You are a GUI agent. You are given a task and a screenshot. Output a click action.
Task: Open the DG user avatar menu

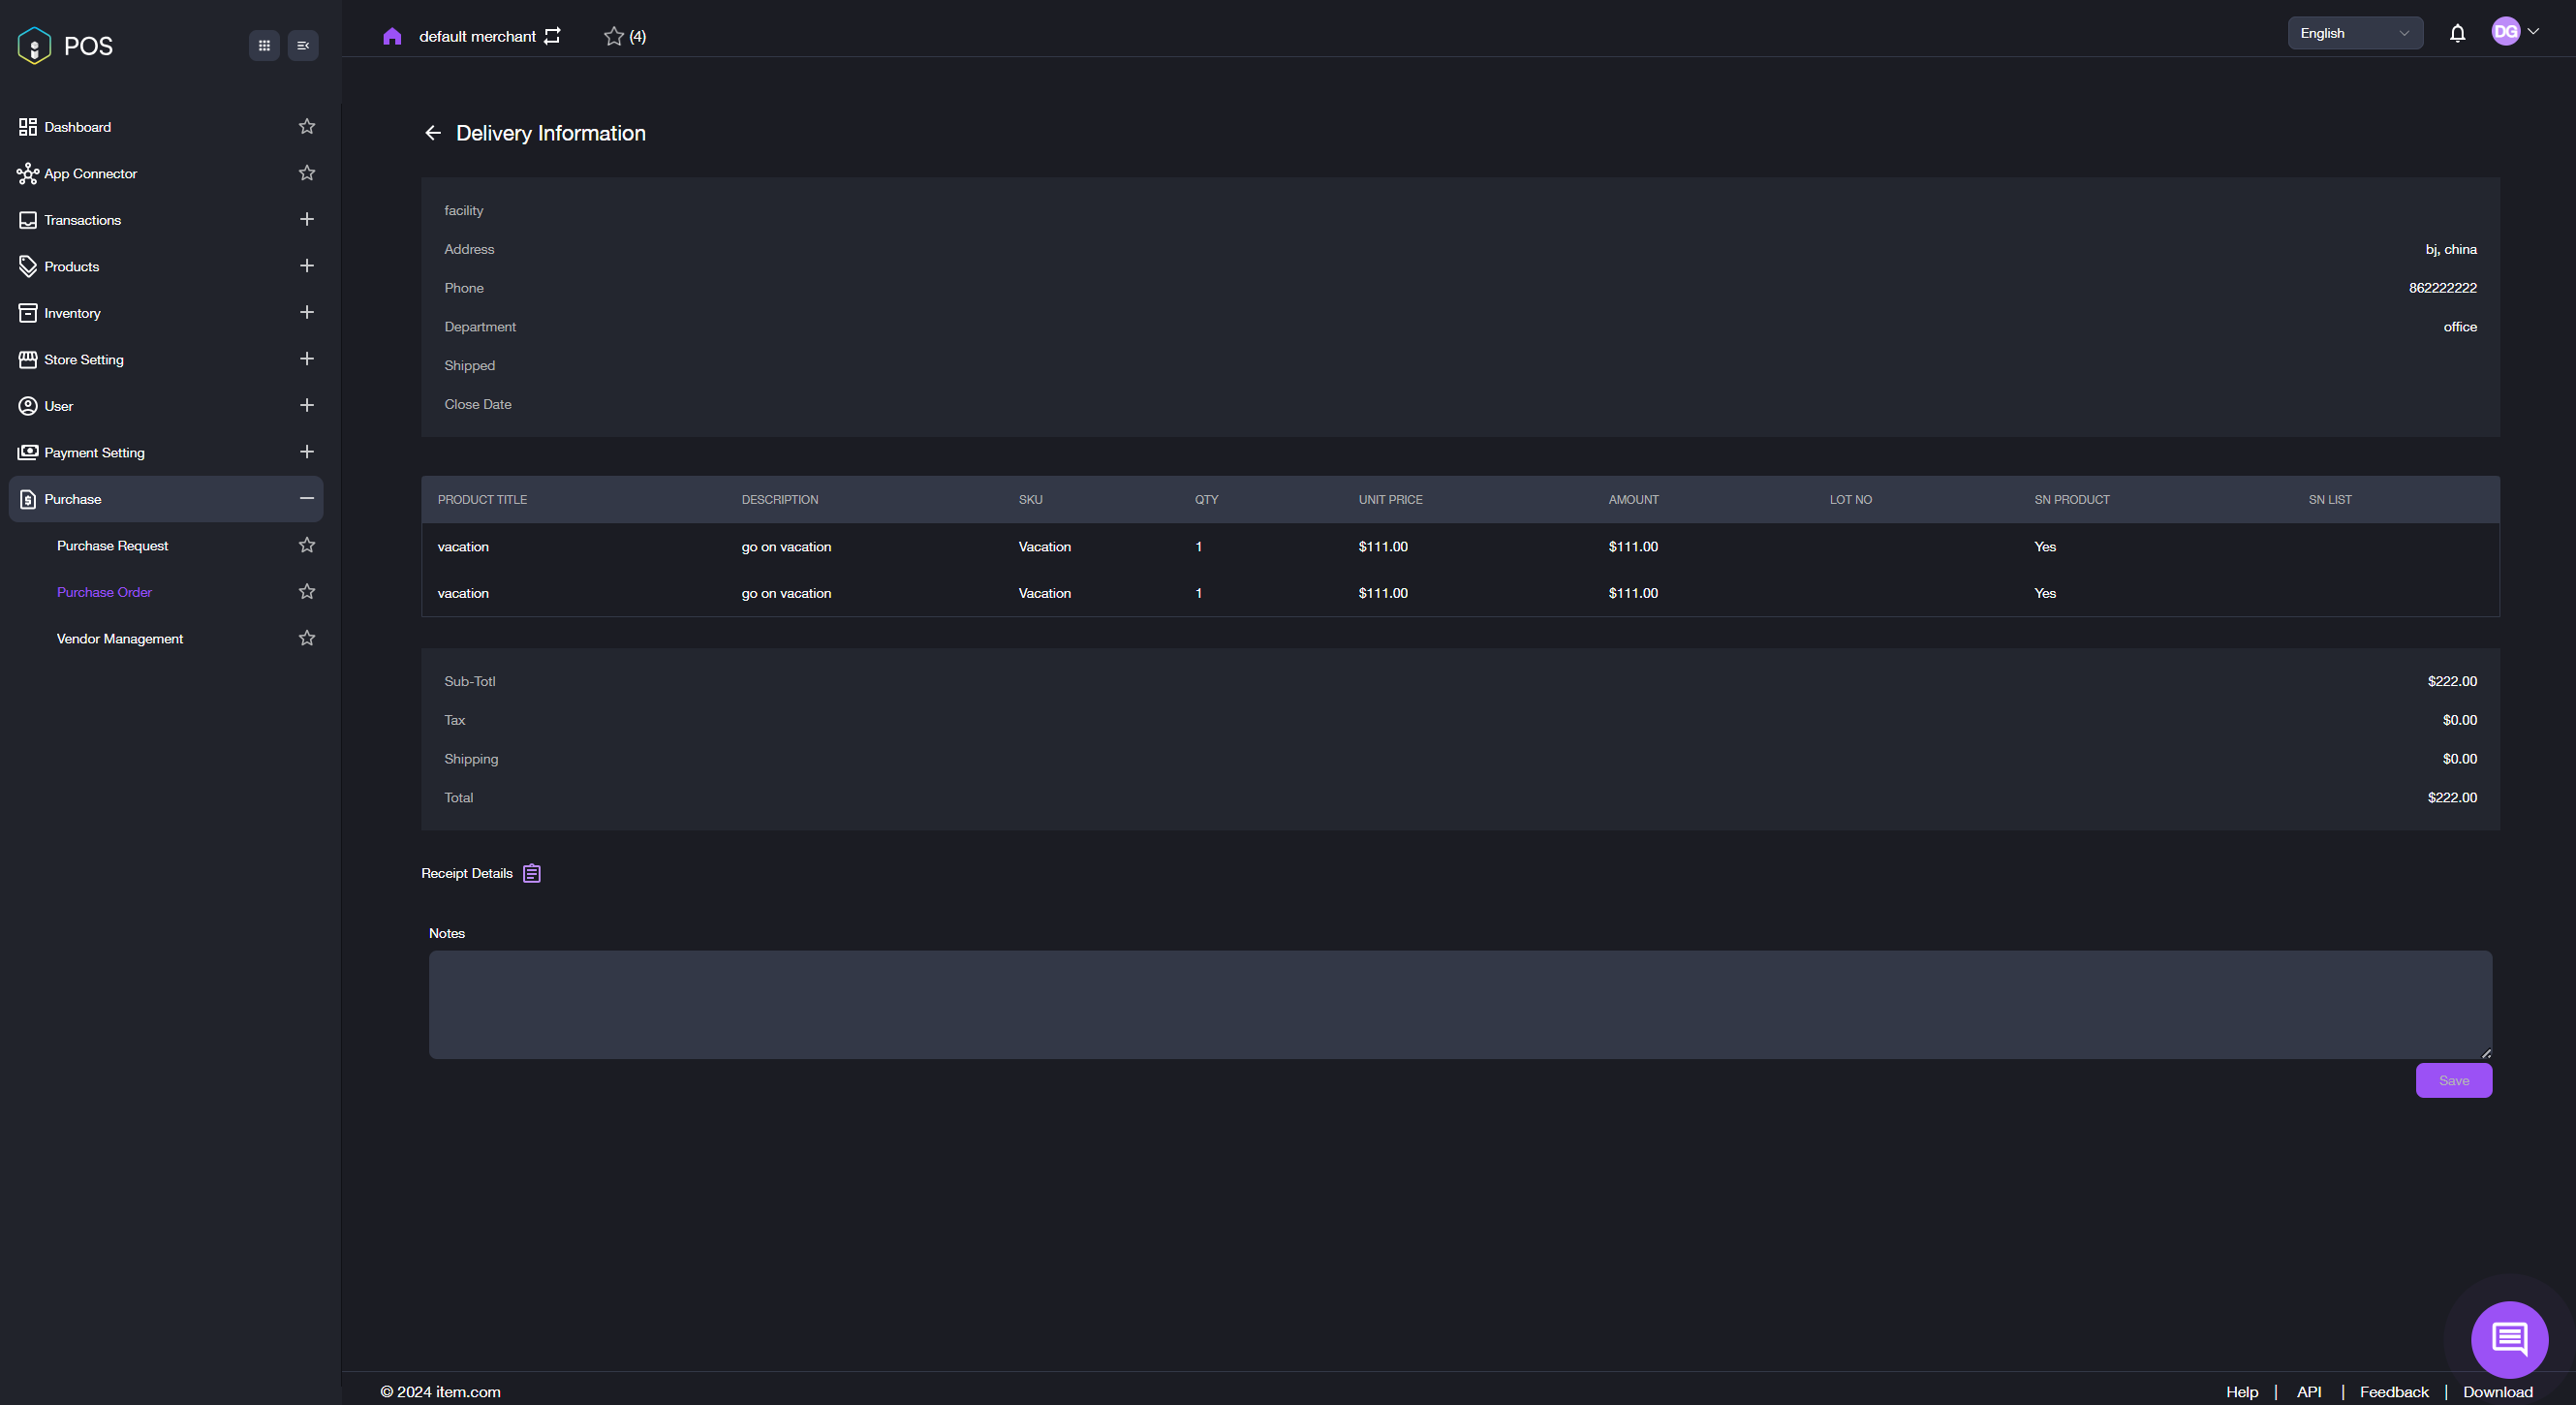(x=2514, y=32)
